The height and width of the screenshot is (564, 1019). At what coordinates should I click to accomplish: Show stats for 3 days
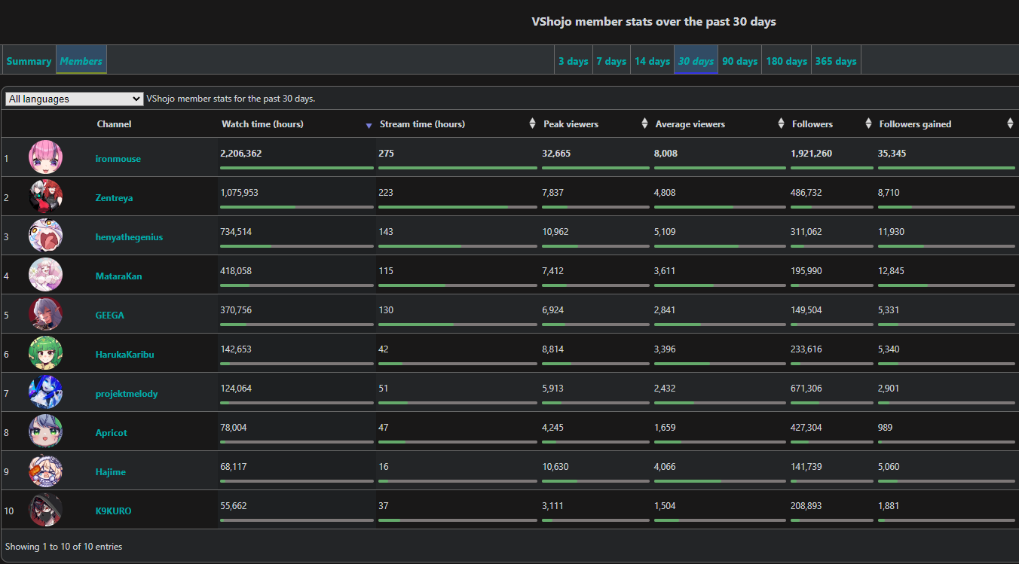pyautogui.click(x=573, y=61)
